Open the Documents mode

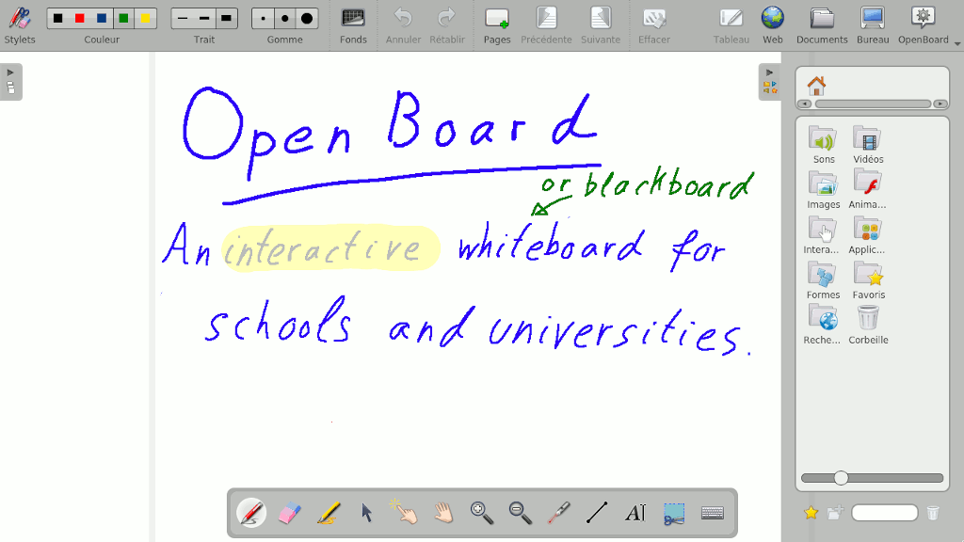pyautogui.click(x=822, y=24)
